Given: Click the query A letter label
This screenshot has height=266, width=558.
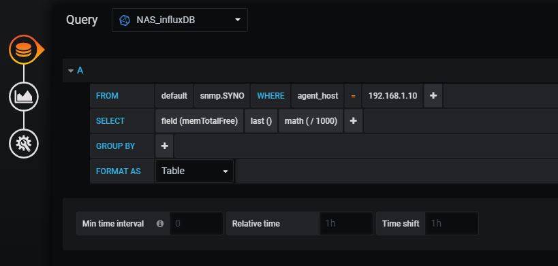Looking at the screenshot, I should pos(80,71).
